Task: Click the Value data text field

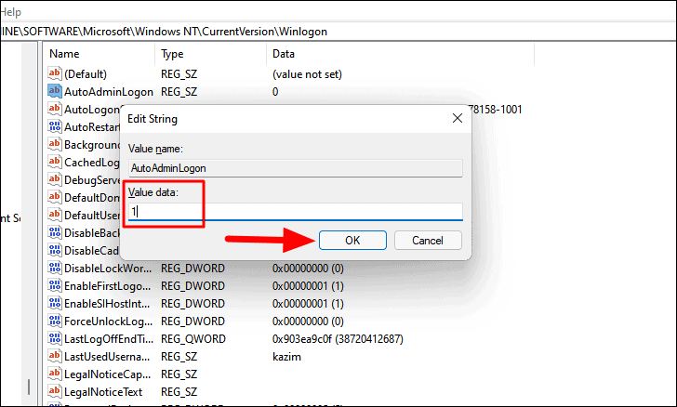Action: 296,212
